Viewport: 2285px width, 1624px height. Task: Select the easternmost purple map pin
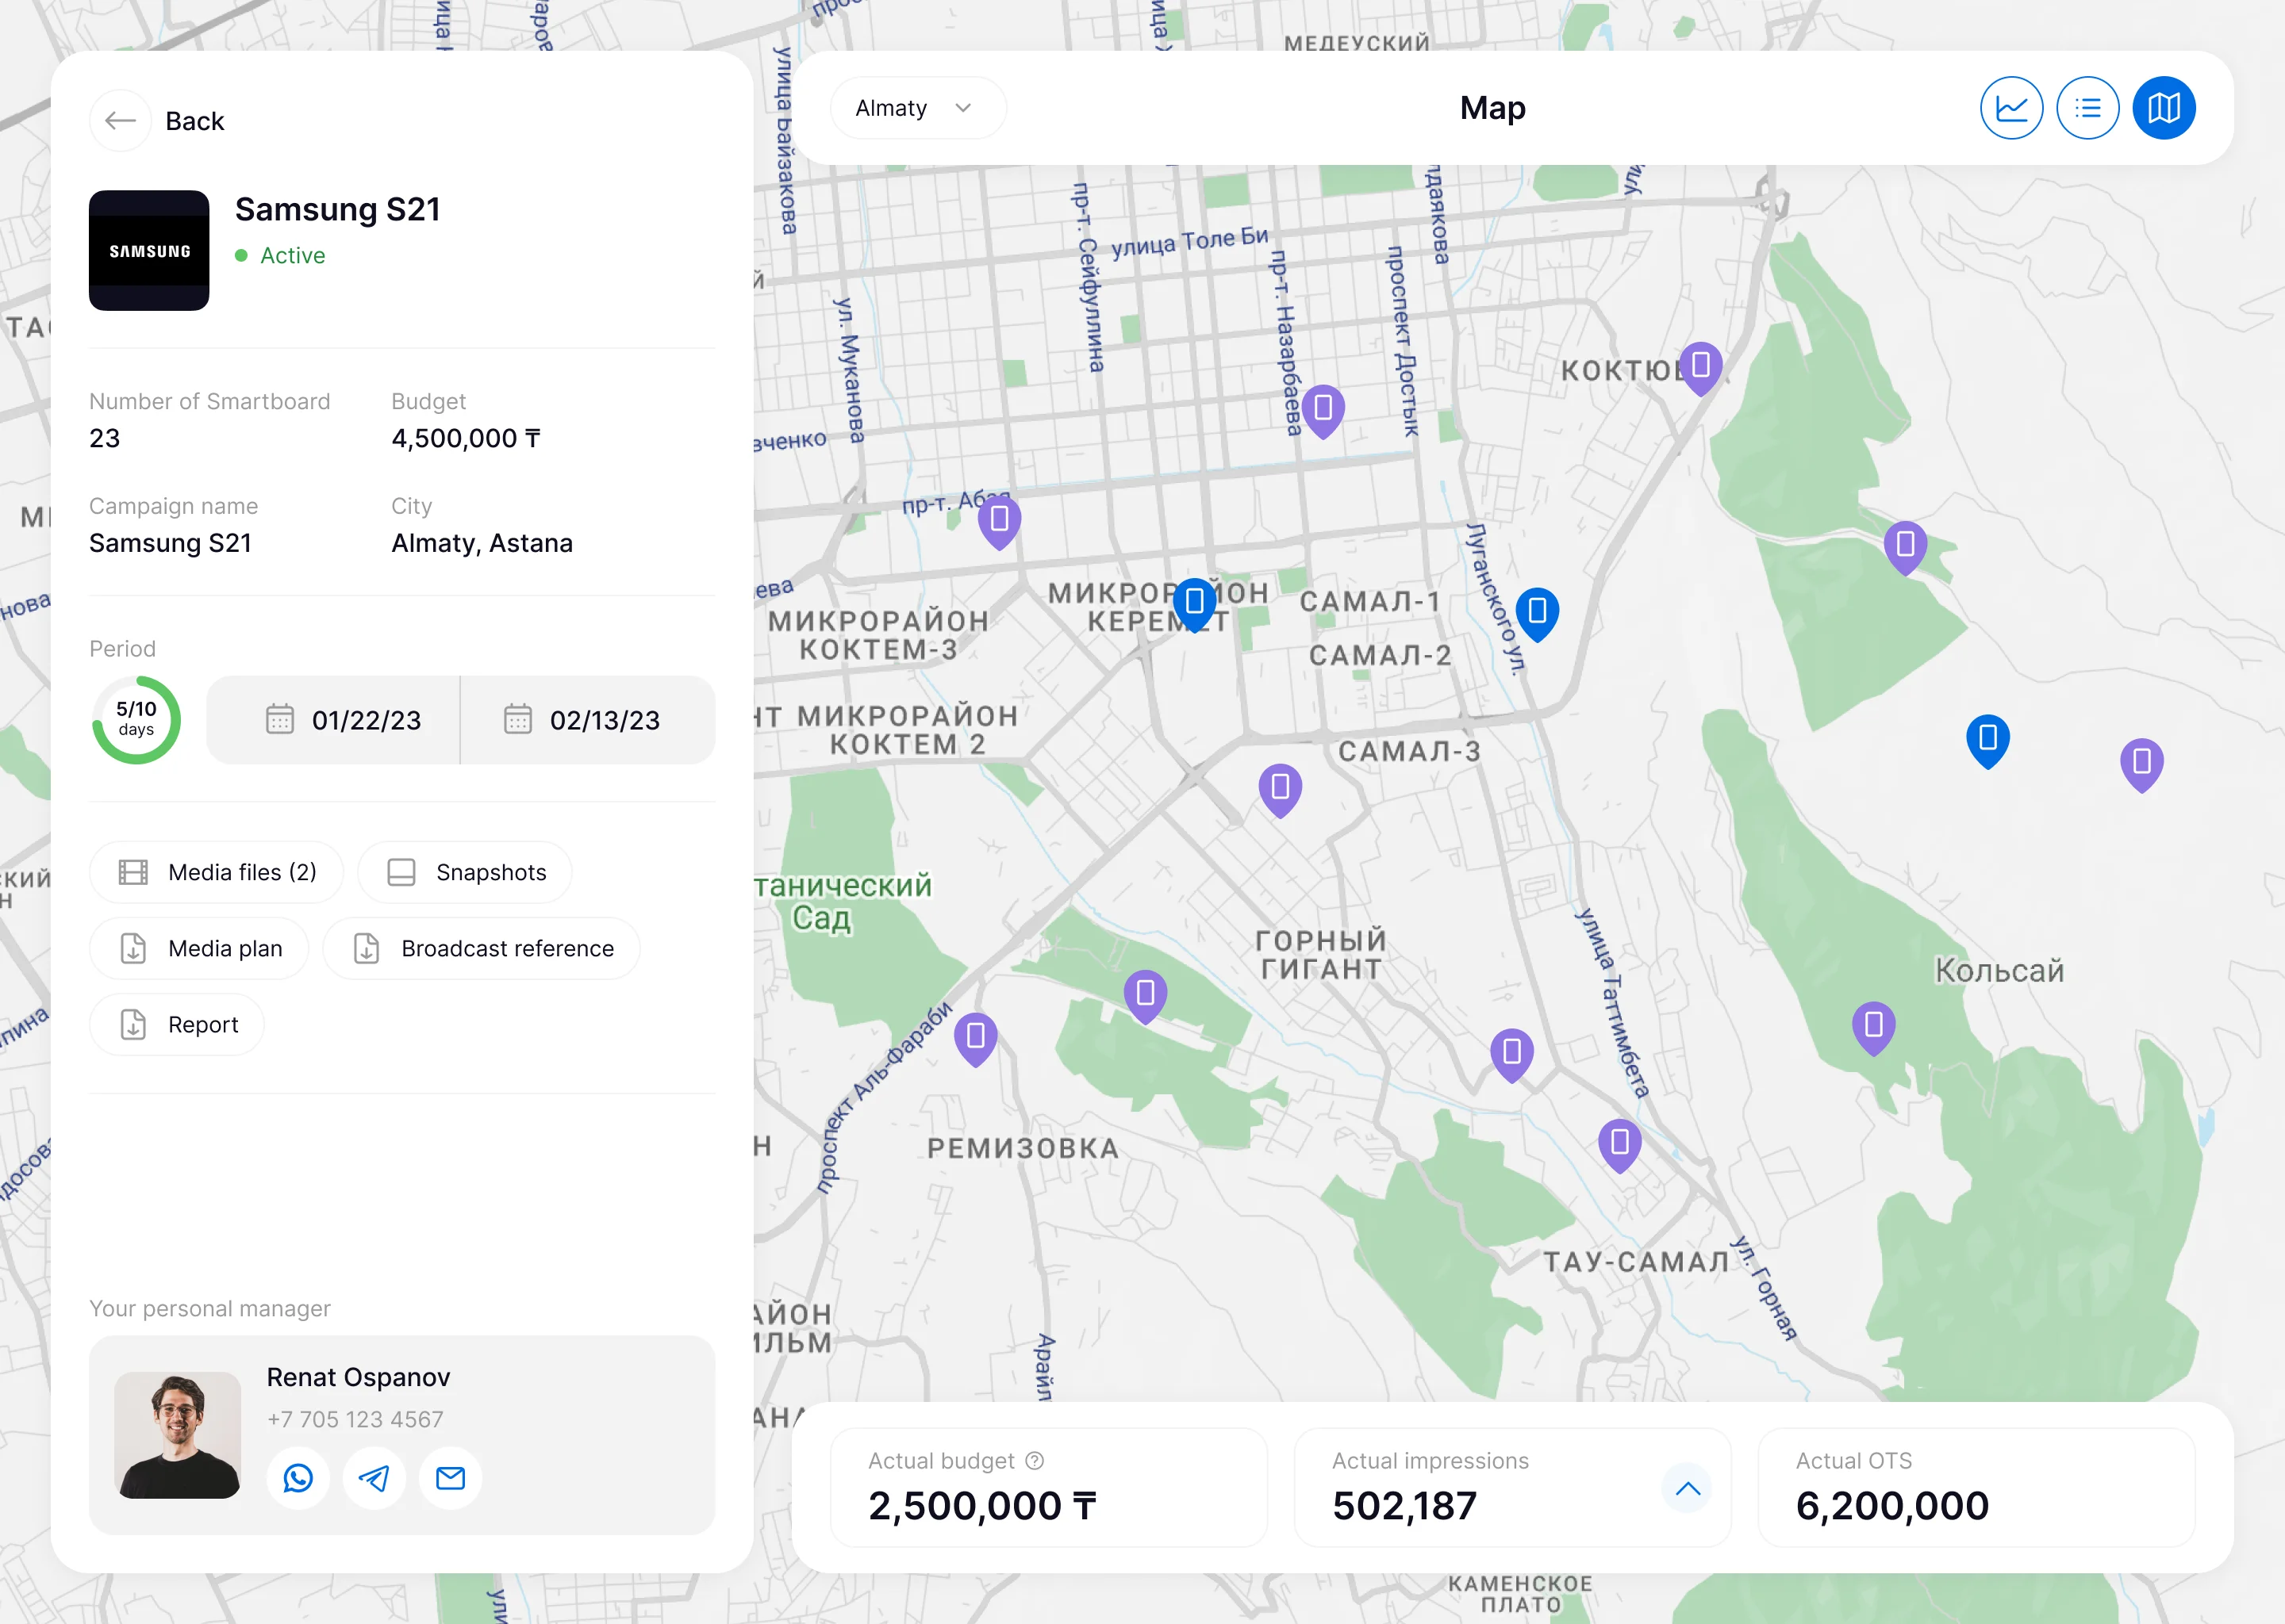click(x=2141, y=765)
